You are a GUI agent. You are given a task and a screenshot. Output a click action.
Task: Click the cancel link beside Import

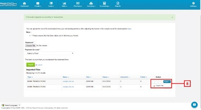[40, 65]
